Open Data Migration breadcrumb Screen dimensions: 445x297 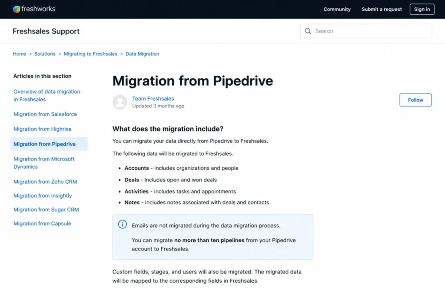tap(142, 53)
